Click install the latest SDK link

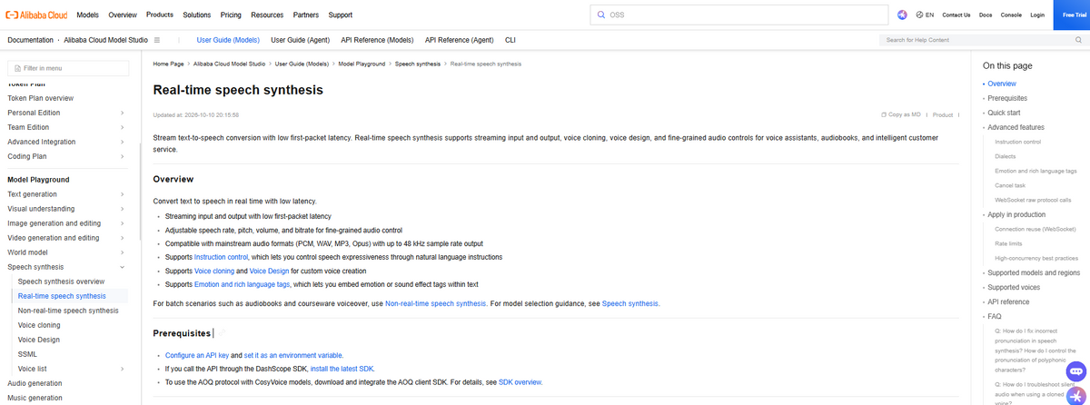(x=342, y=369)
